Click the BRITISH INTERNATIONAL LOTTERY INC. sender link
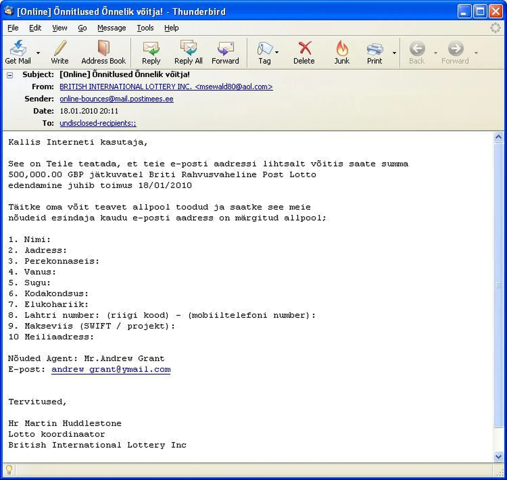 [166, 87]
